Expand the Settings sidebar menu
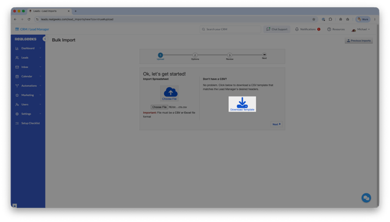The image size is (390, 222). tap(28, 114)
